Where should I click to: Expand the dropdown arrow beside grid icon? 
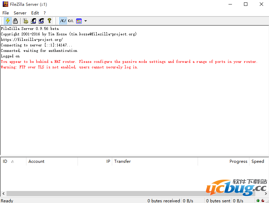pyautogui.click(x=85, y=21)
